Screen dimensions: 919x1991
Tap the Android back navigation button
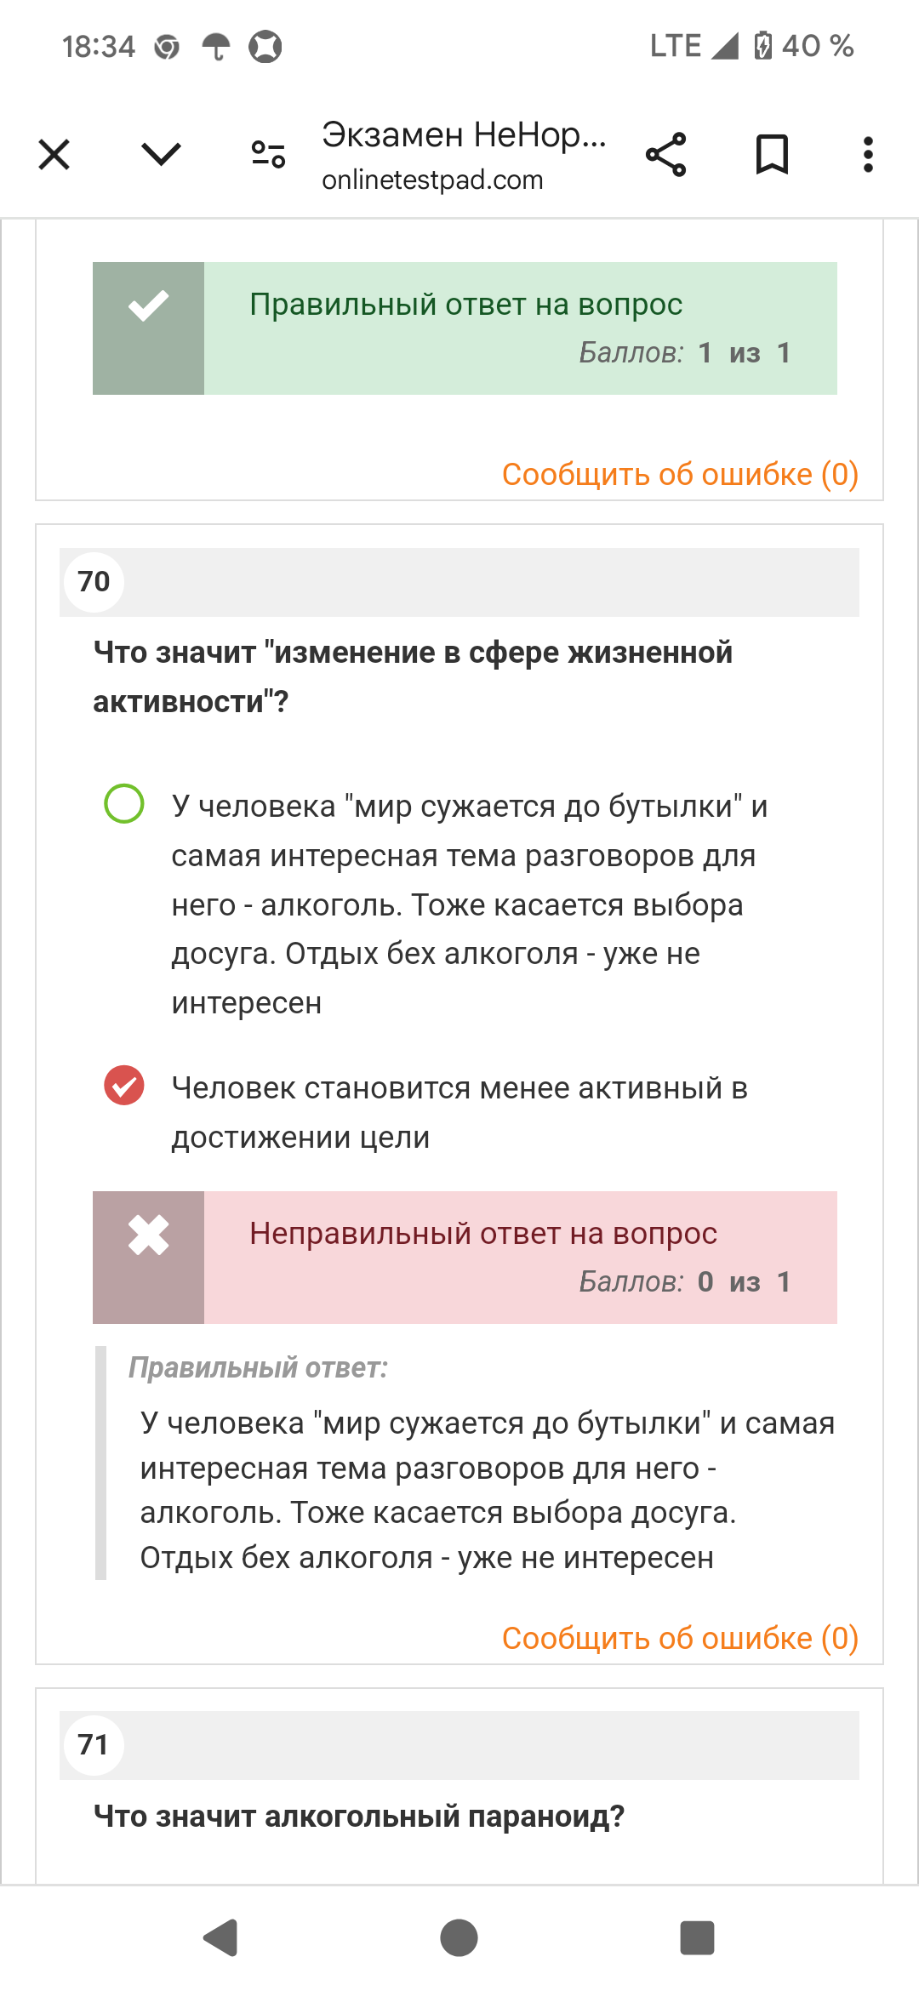pos(220,1938)
